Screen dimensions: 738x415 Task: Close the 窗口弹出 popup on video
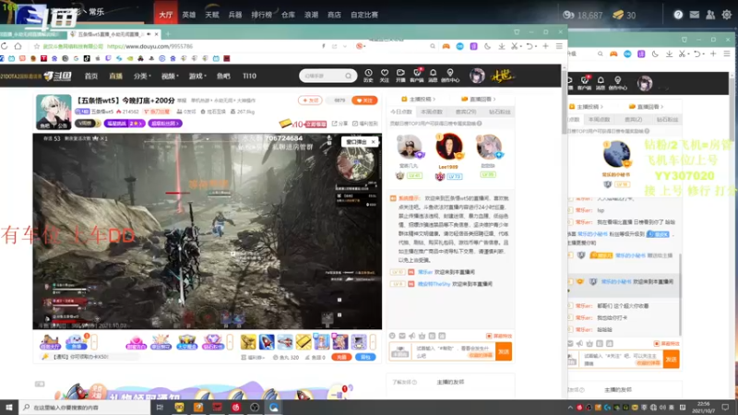(374, 142)
